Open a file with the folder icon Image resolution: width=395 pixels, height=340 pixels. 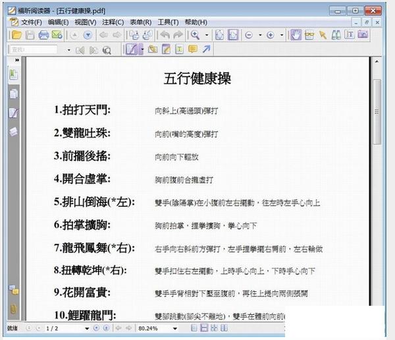[x=16, y=35]
